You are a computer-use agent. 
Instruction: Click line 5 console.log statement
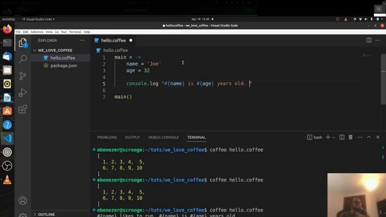(x=189, y=84)
